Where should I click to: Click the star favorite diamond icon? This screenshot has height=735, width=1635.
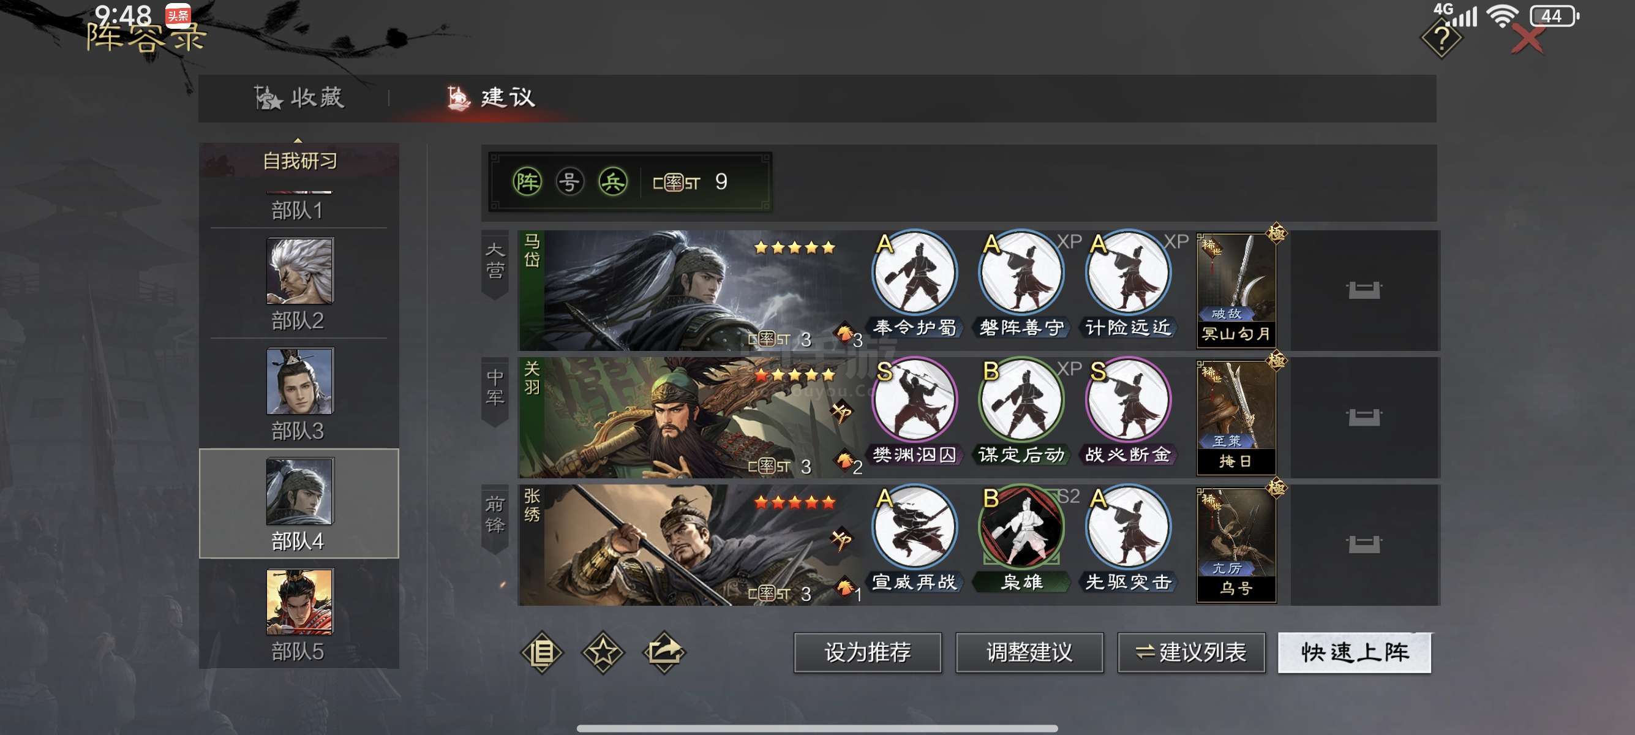[603, 652]
